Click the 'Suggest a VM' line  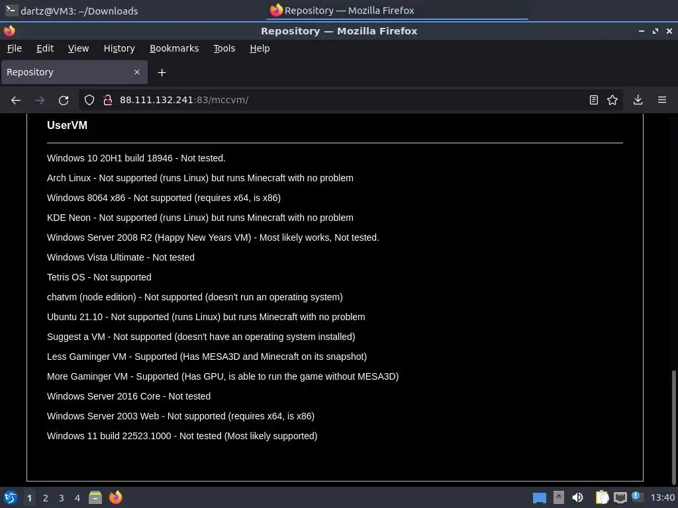tap(201, 337)
